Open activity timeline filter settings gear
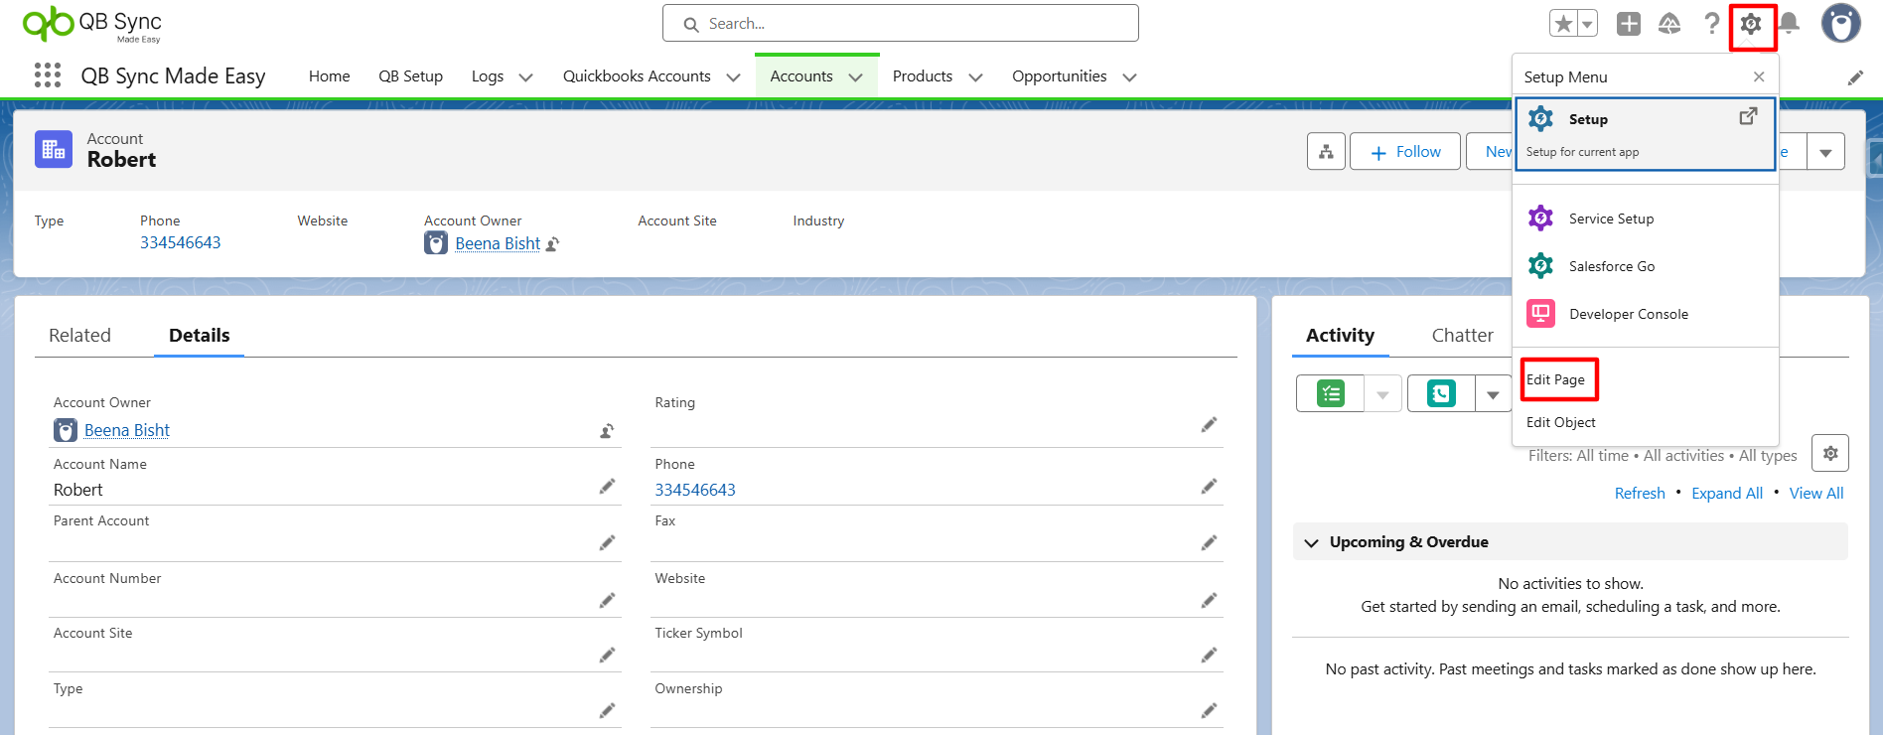Image resolution: width=1883 pixels, height=735 pixels. click(1829, 454)
